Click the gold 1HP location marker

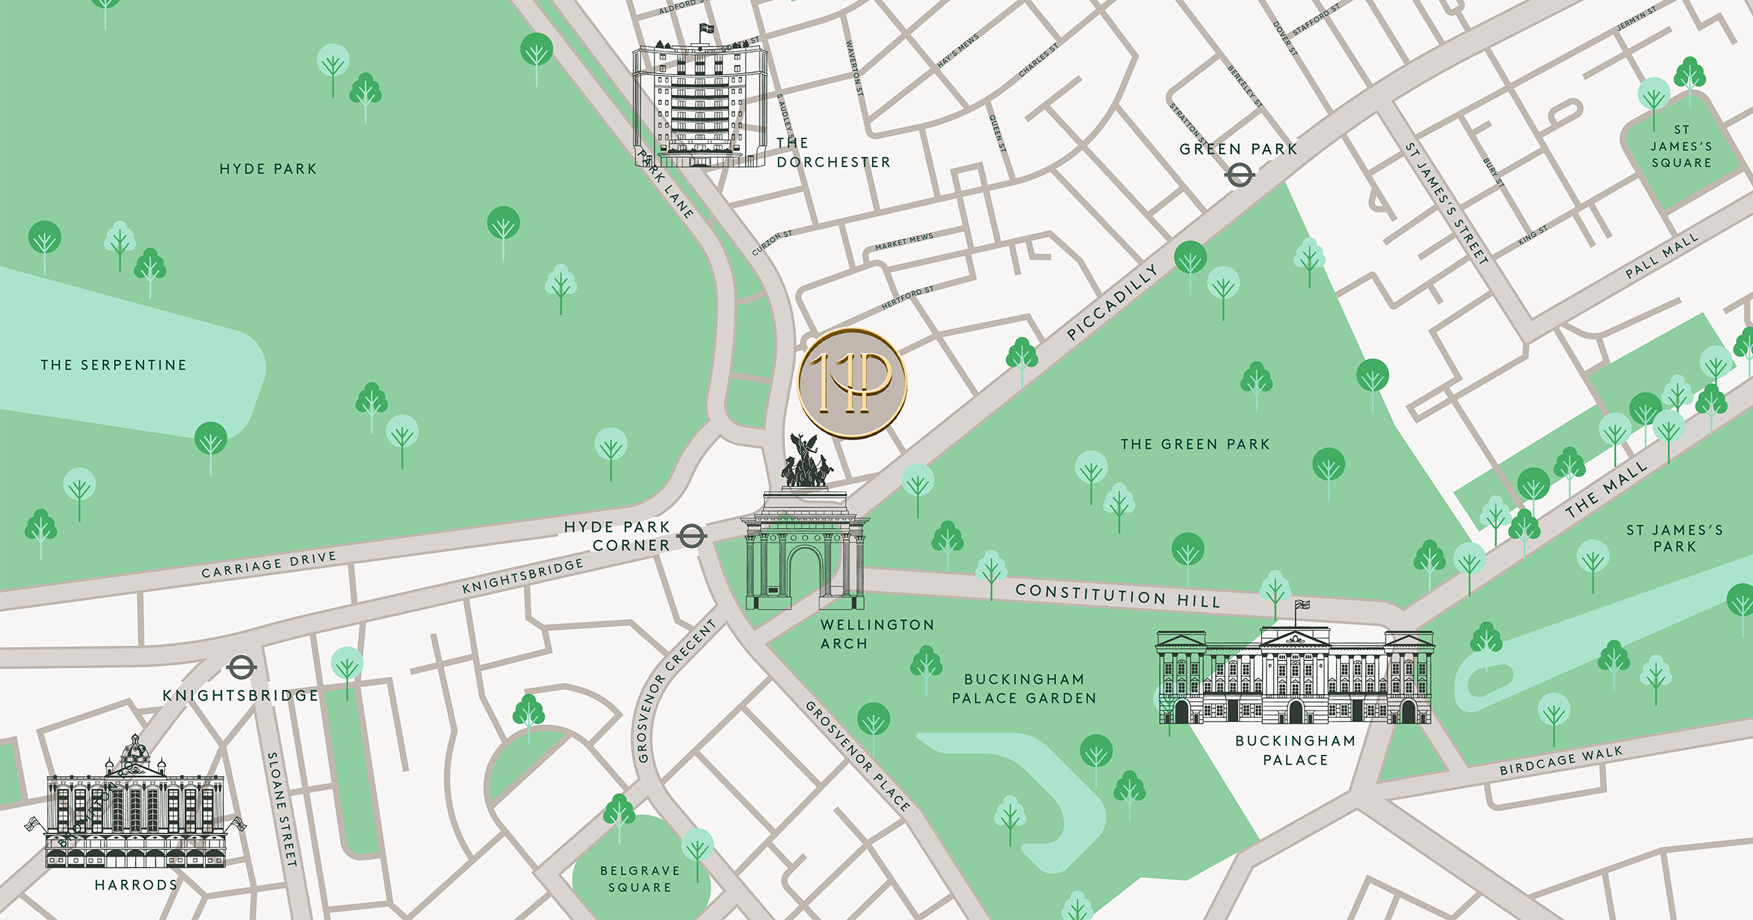click(852, 383)
